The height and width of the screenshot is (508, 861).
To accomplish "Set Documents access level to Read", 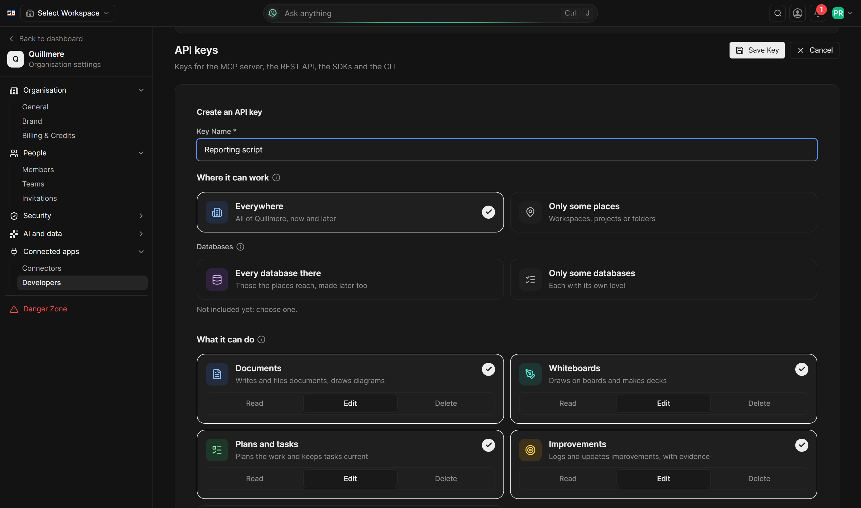I will click(x=254, y=403).
